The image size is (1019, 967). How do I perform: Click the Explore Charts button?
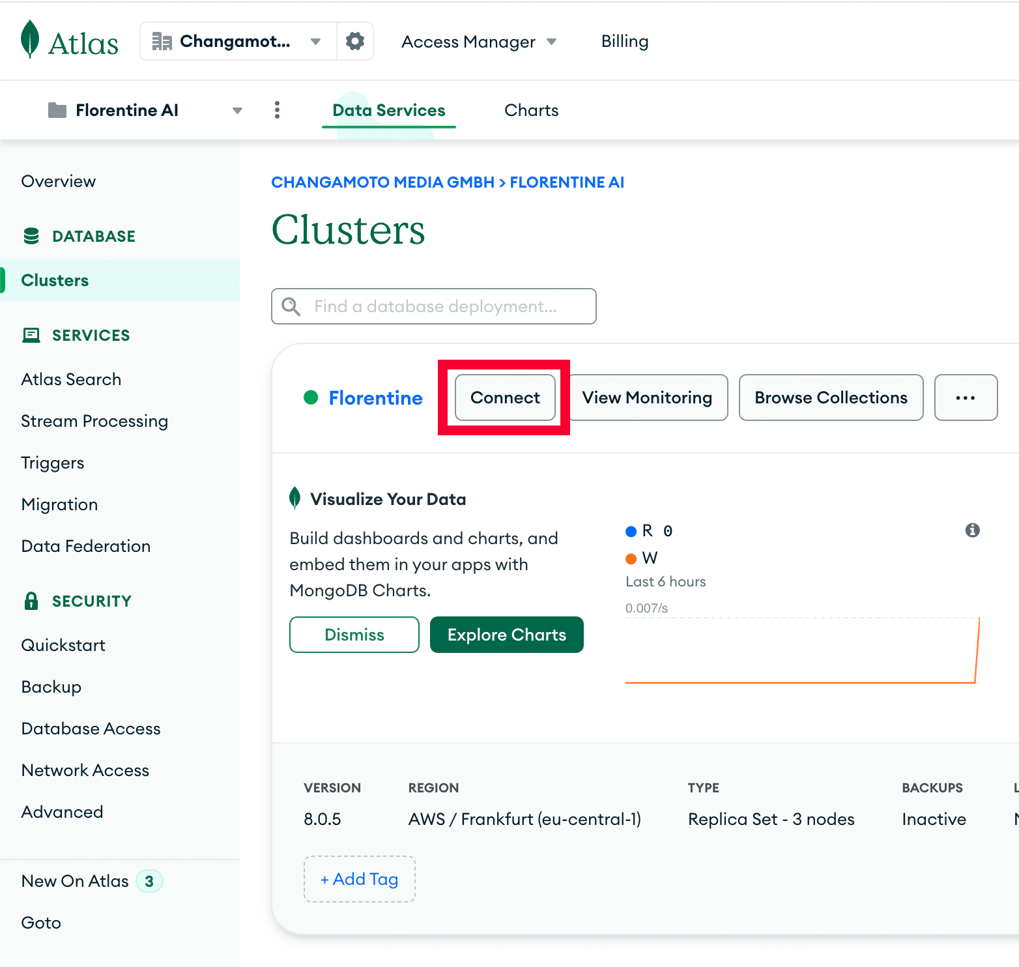point(507,635)
